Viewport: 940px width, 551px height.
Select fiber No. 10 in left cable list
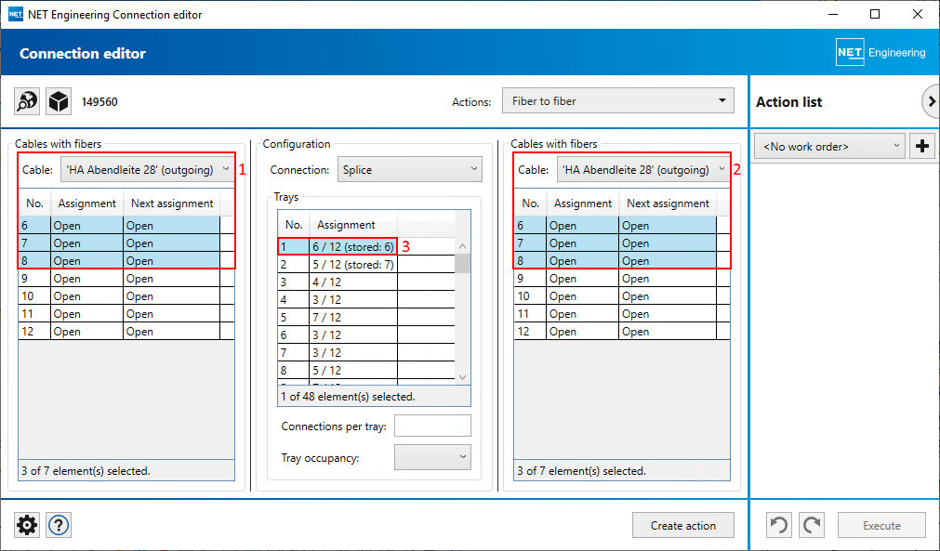[x=126, y=295]
